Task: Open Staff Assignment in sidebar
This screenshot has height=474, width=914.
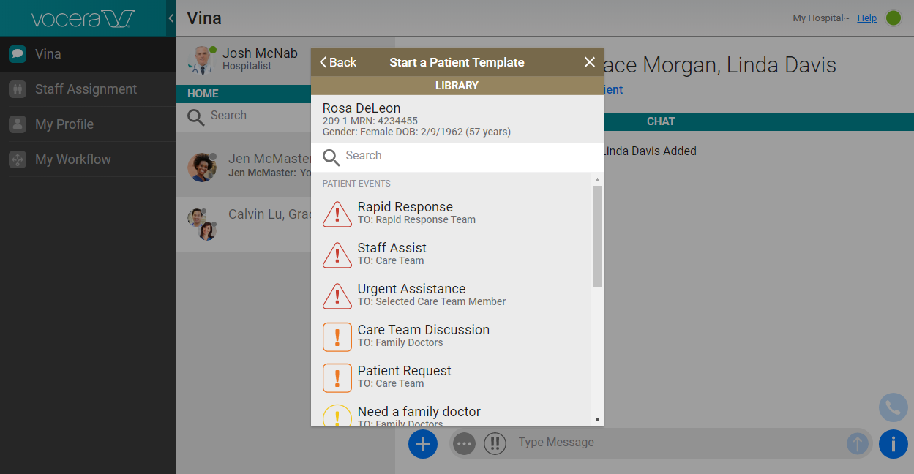Action: (x=86, y=89)
